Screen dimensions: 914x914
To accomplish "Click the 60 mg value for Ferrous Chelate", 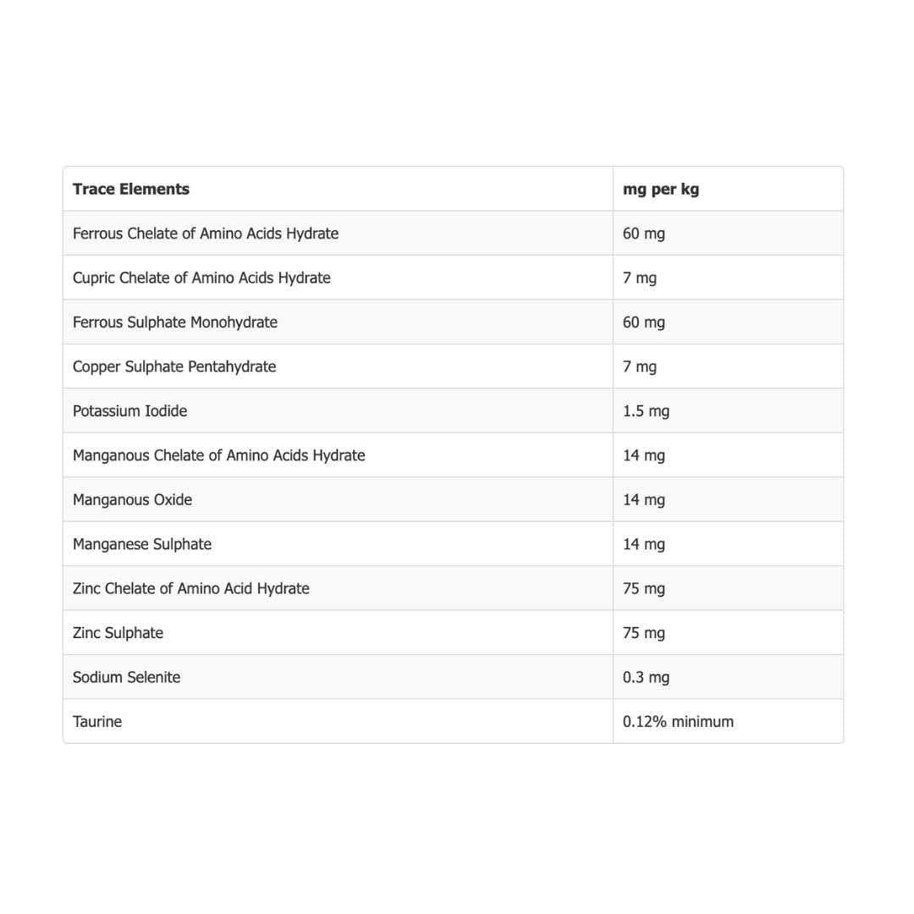I will (643, 234).
